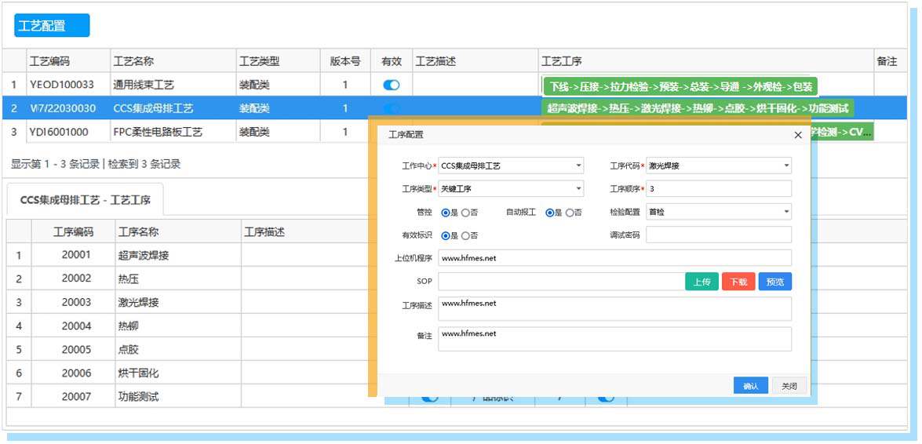Open the 检验配置 dropdown
This screenshot has width=922, height=444.
click(719, 212)
